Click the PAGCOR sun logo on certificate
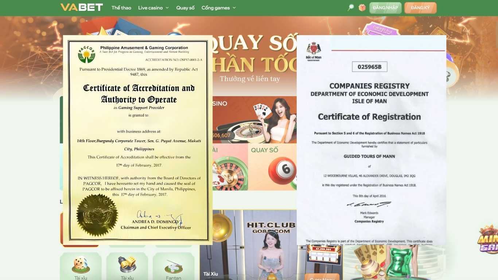498x280 pixels. 86,54
